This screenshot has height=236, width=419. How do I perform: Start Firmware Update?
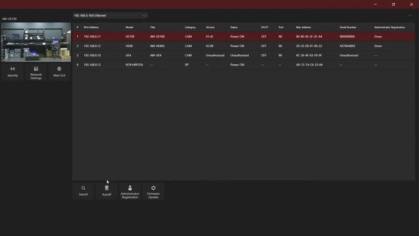click(x=153, y=191)
